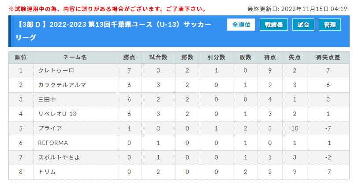
Task: Click the トリム team entry
Action: (47, 172)
